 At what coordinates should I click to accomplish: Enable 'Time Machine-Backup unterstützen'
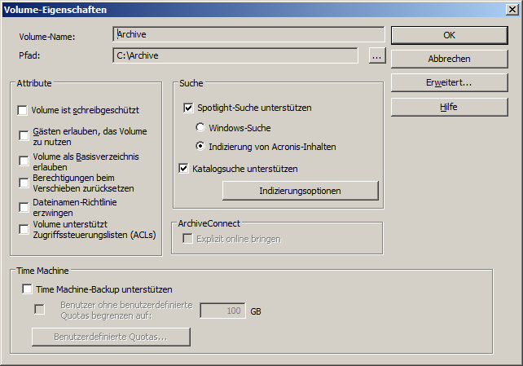pyautogui.click(x=28, y=289)
